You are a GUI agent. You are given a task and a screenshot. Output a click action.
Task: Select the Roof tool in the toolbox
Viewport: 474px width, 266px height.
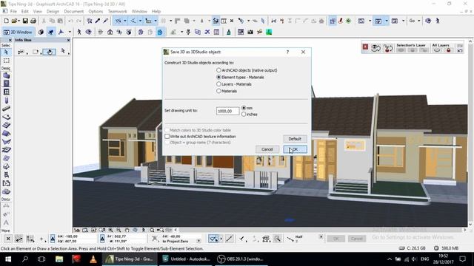[6, 133]
